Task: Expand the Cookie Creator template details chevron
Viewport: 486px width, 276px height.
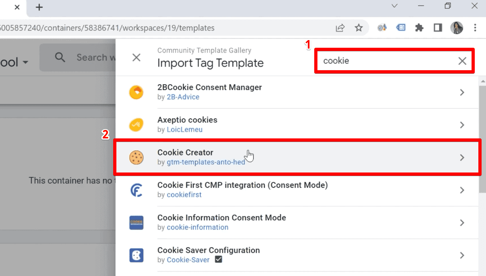Action: [x=462, y=157]
